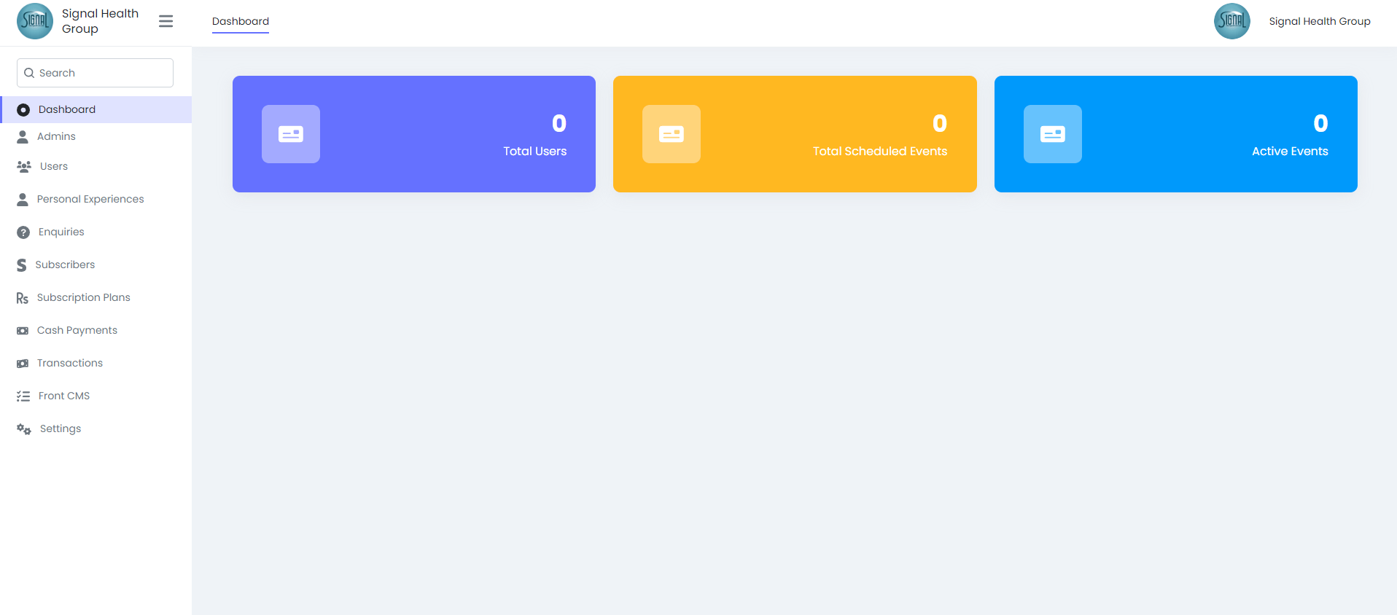Viewport: 1397px width, 615px height.
Task: Open Cash Payments in sidebar
Action: [96, 330]
